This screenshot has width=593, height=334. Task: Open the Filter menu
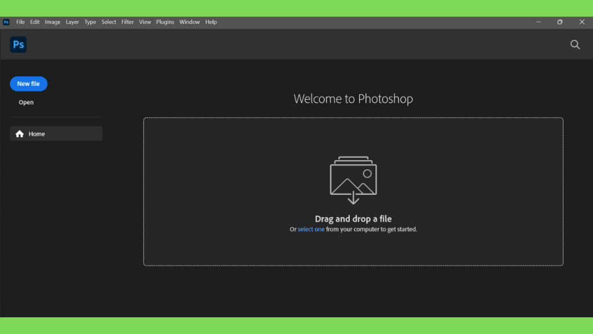(127, 22)
